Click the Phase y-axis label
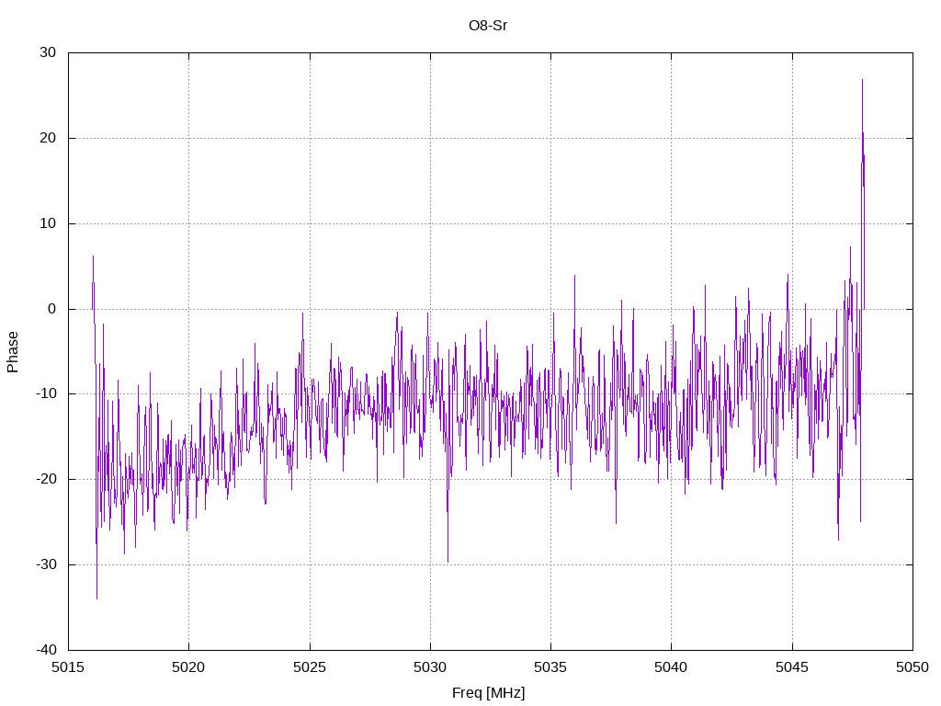 [x=13, y=352]
